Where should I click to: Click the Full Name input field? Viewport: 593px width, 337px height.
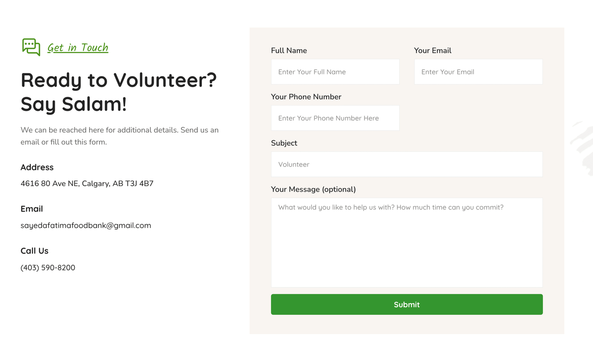click(335, 72)
